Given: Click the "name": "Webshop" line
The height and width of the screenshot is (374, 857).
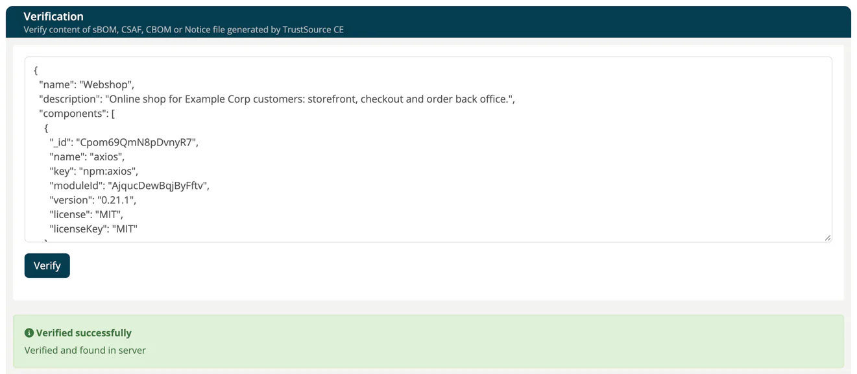Looking at the screenshot, I should tap(87, 84).
